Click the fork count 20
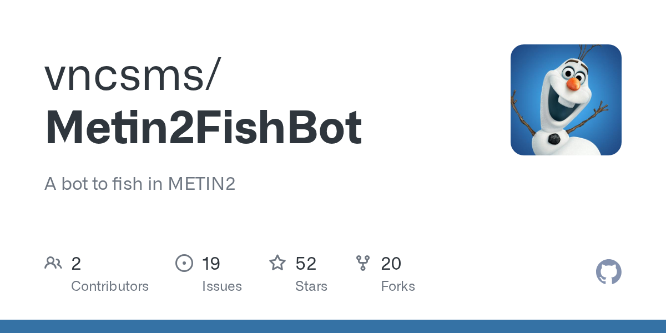The width and height of the screenshot is (666, 333). tap(391, 264)
